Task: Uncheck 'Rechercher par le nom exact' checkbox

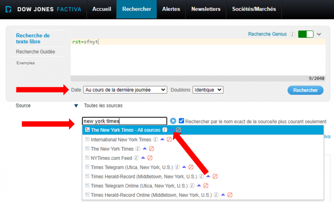Action: pyautogui.click(x=181, y=121)
